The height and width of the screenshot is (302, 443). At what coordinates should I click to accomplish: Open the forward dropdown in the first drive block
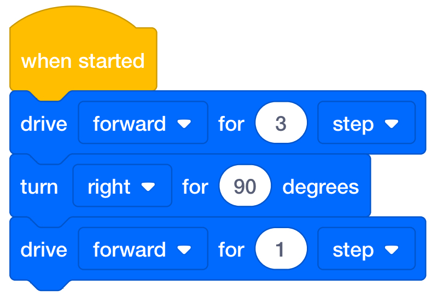point(143,123)
